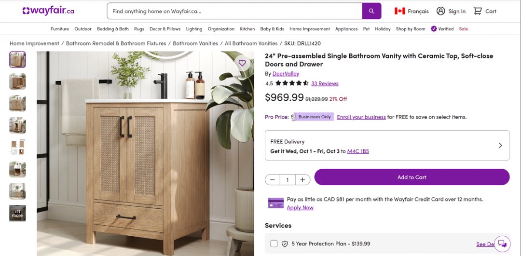The image size is (521, 256).
Task: Open the live chat bubble icon
Action: tap(502, 243)
